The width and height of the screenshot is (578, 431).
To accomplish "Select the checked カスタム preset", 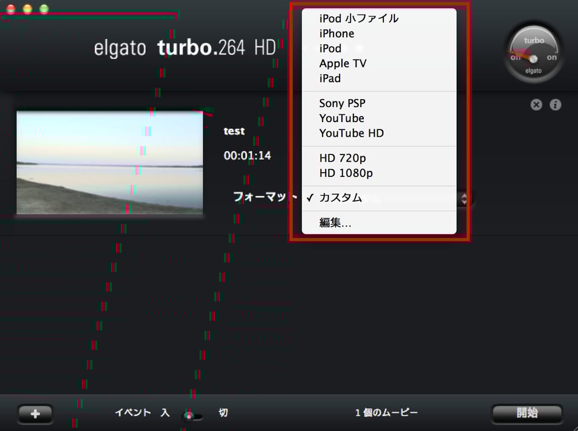I will (x=379, y=198).
